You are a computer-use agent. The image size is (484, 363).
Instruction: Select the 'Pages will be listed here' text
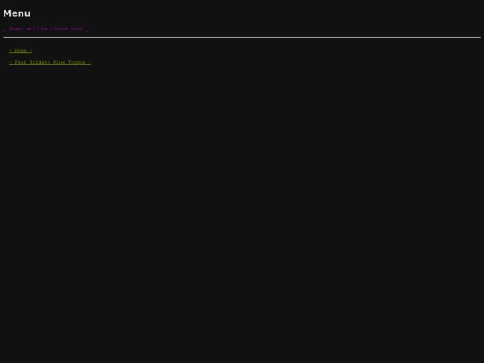46,29
